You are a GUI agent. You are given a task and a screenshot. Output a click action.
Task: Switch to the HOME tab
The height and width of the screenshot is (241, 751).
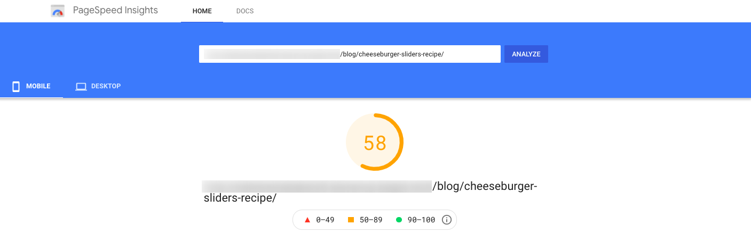202,11
